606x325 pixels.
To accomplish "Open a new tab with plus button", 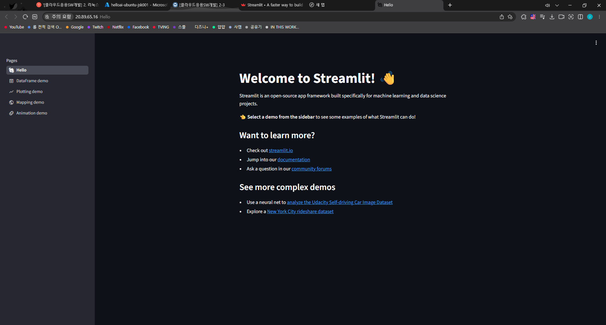I will pyautogui.click(x=450, y=5).
